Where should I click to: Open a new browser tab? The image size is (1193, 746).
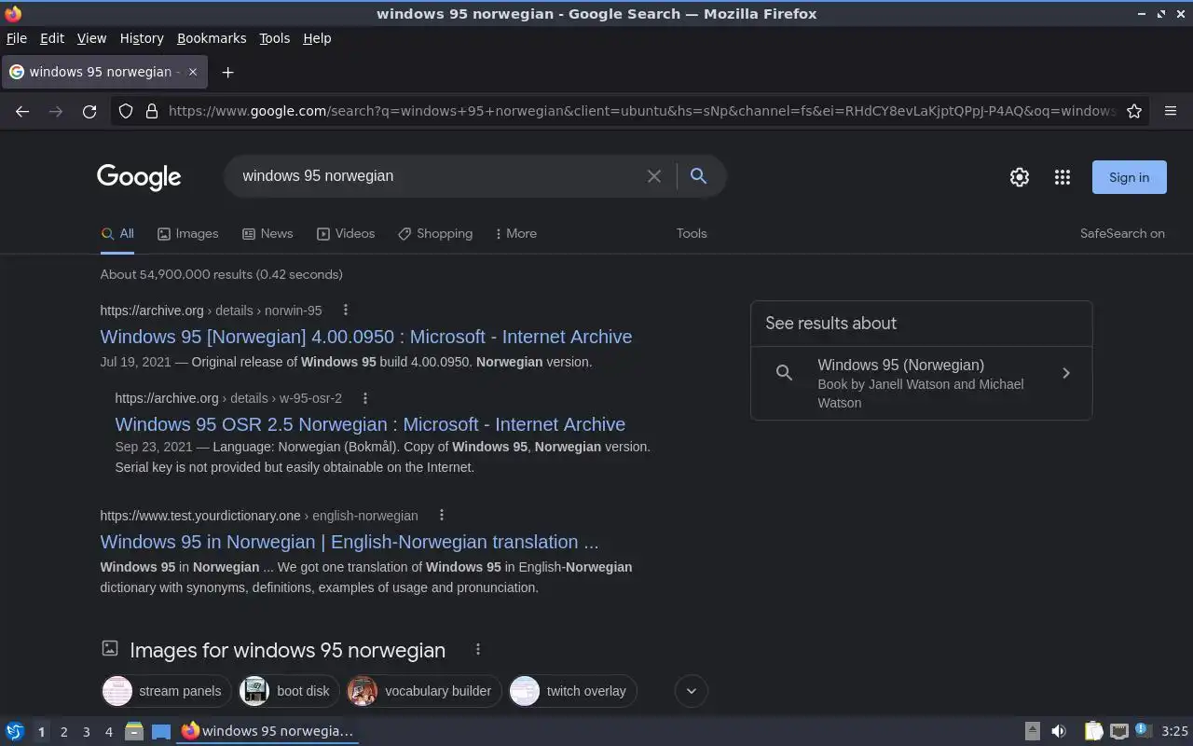227,72
